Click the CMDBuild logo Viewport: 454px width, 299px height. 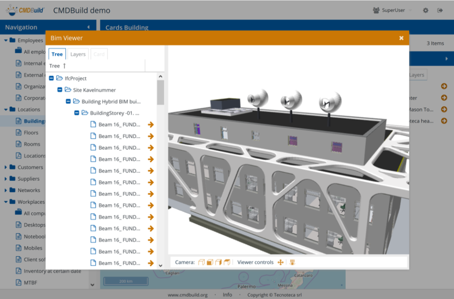click(25, 10)
